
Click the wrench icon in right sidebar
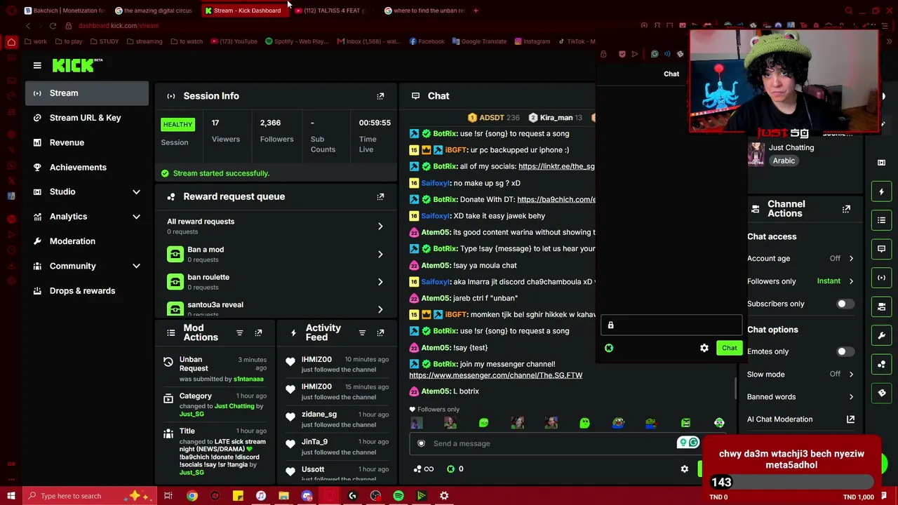pyautogui.click(x=881, y=335)
